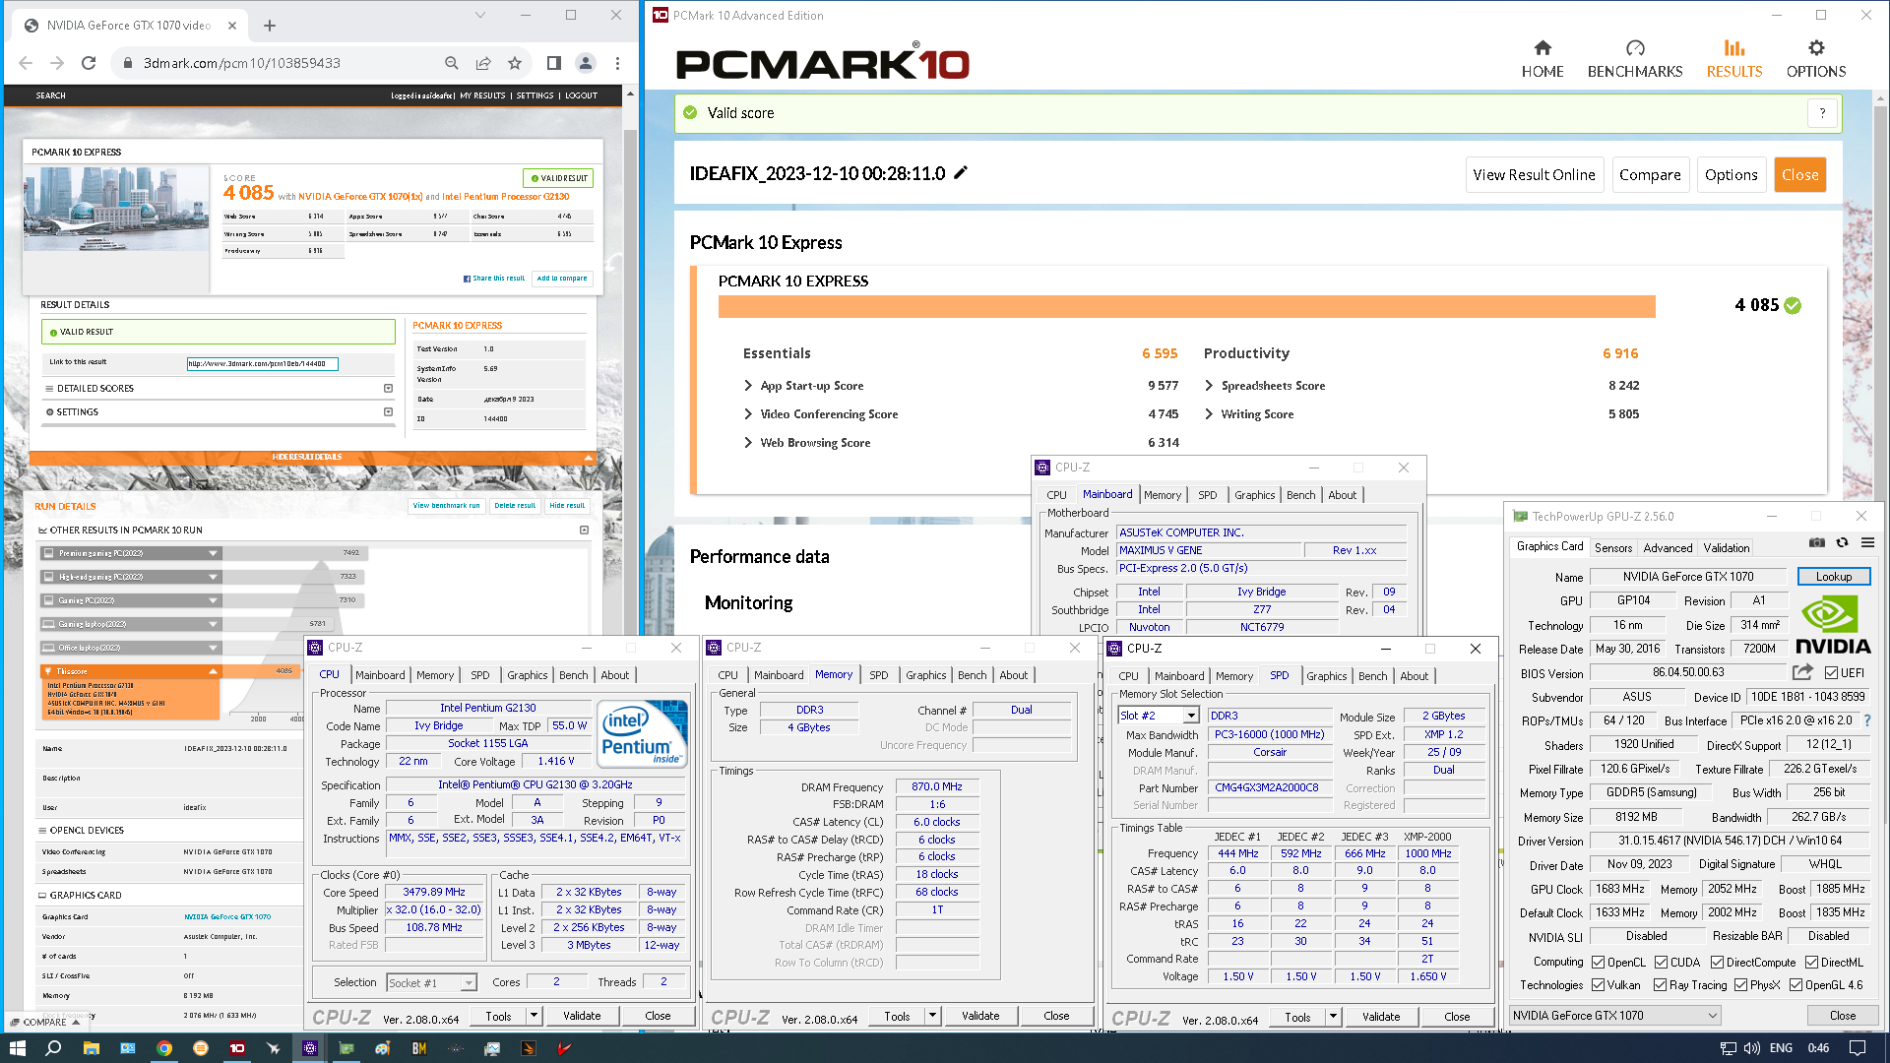Toggle Ray Tracing checkbox

tap(1660, 985)
